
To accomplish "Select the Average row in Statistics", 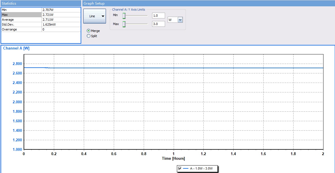I will tap(21, 20).
